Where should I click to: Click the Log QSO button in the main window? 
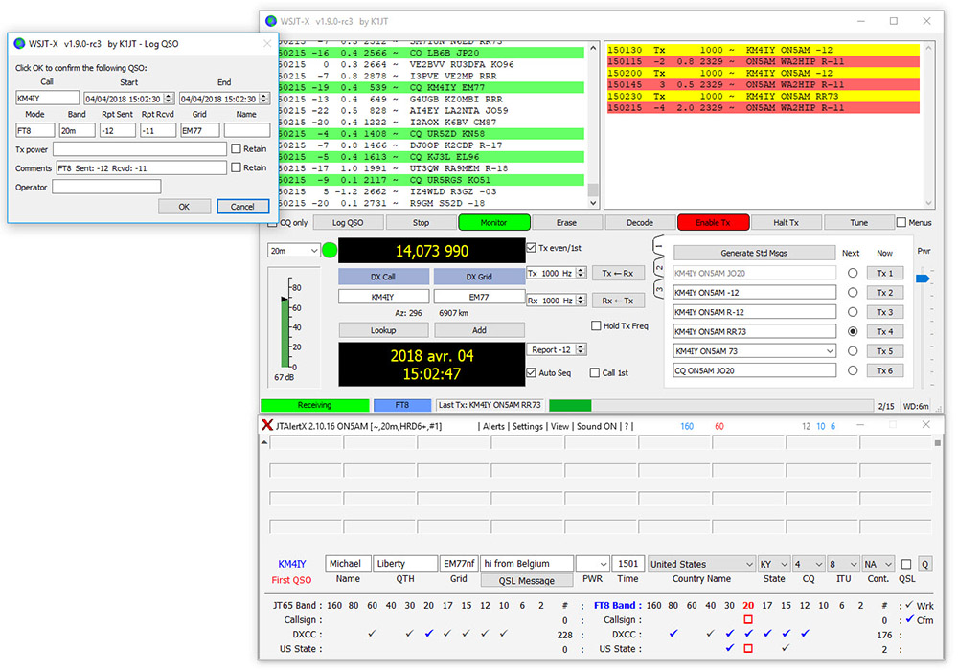tap(348, 222)
